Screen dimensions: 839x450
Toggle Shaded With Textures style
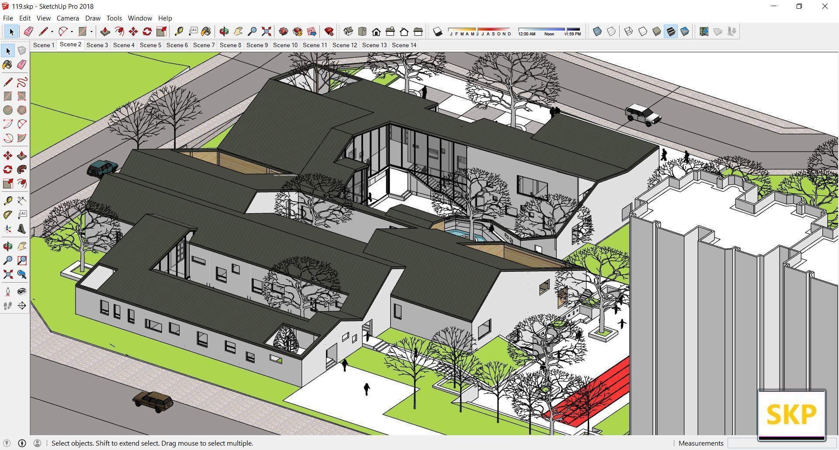pyautogui.click(x=671, y=31)
